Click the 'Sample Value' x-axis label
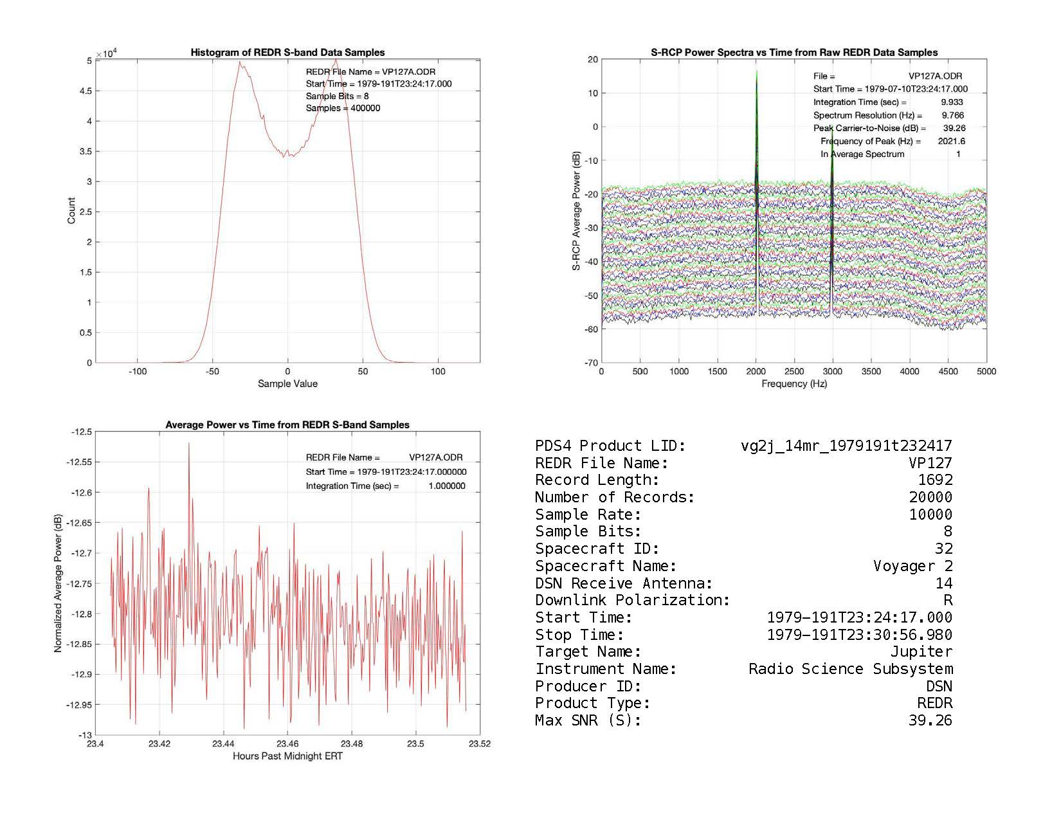 point(287,384)
